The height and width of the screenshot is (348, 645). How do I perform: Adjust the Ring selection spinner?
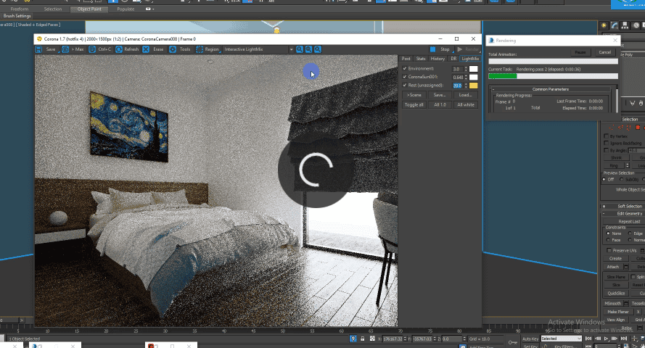628,165
